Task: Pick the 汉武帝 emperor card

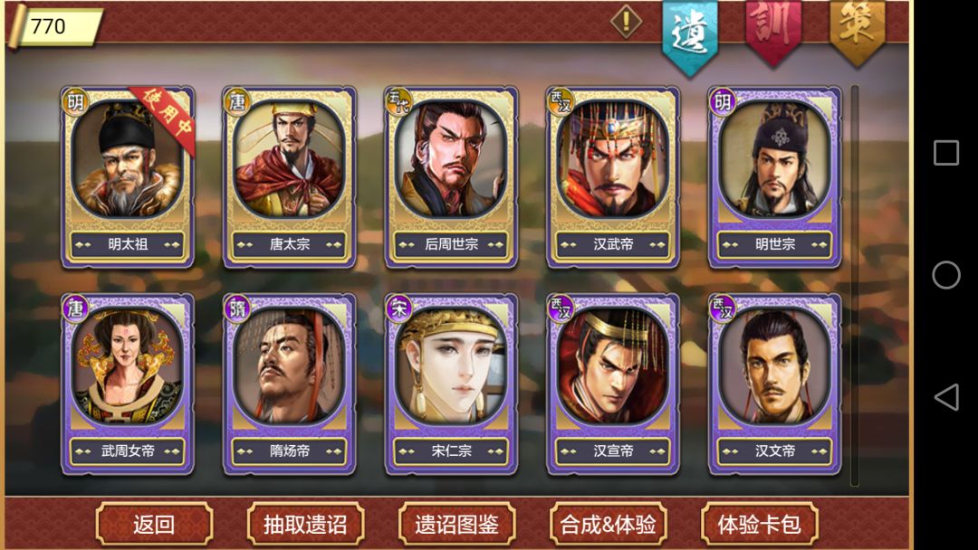Action: (x=612, y=177)
